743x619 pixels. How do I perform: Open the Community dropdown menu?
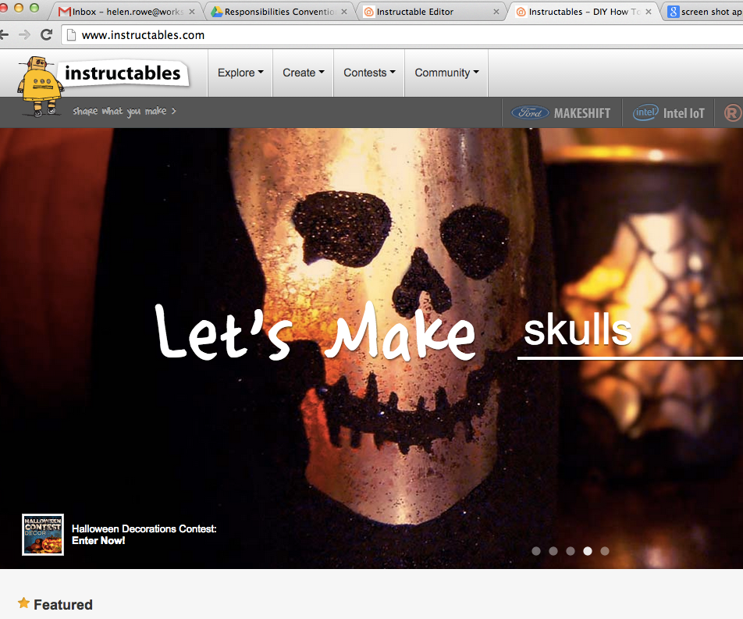click(x=446, y=72)
